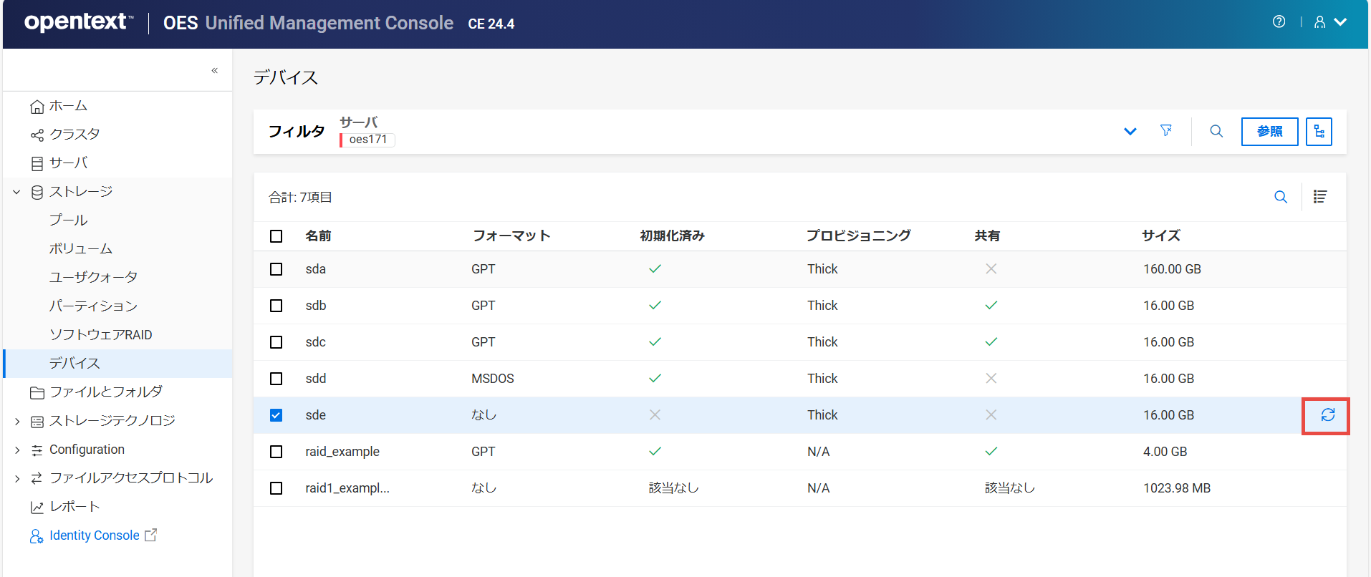Collapse the ストレージ tree section

coord(17,192)
